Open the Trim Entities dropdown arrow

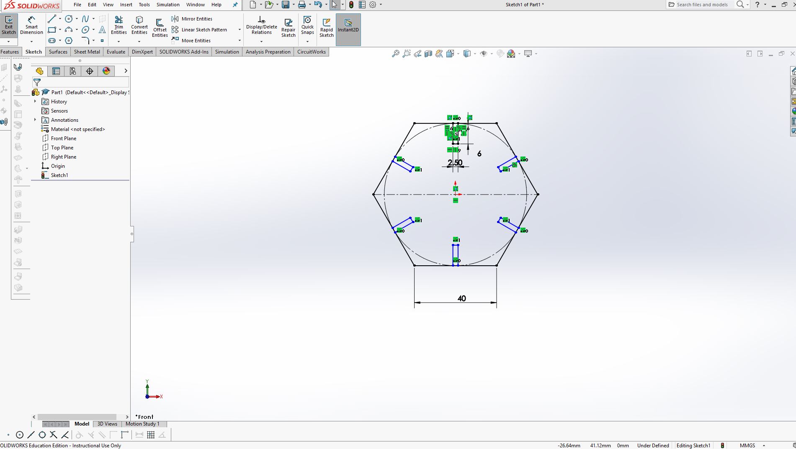[118, 41]
